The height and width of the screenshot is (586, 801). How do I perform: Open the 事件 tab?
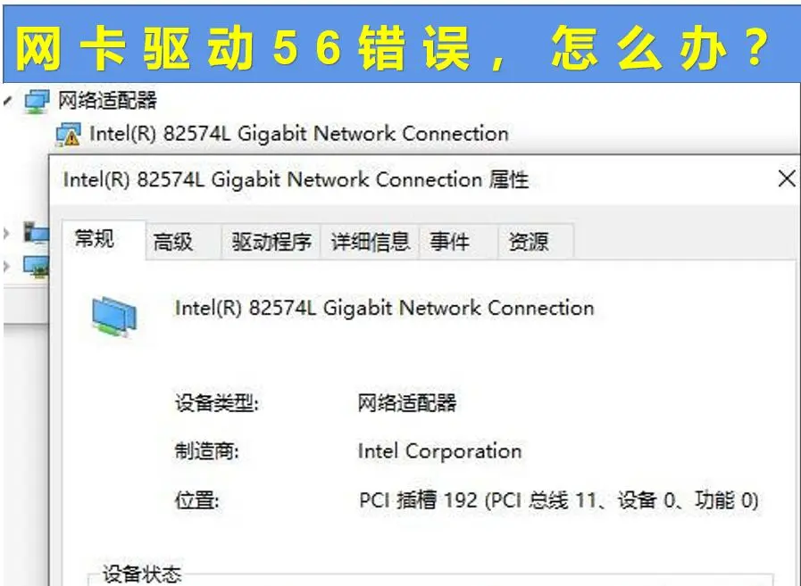coord(449,242)
